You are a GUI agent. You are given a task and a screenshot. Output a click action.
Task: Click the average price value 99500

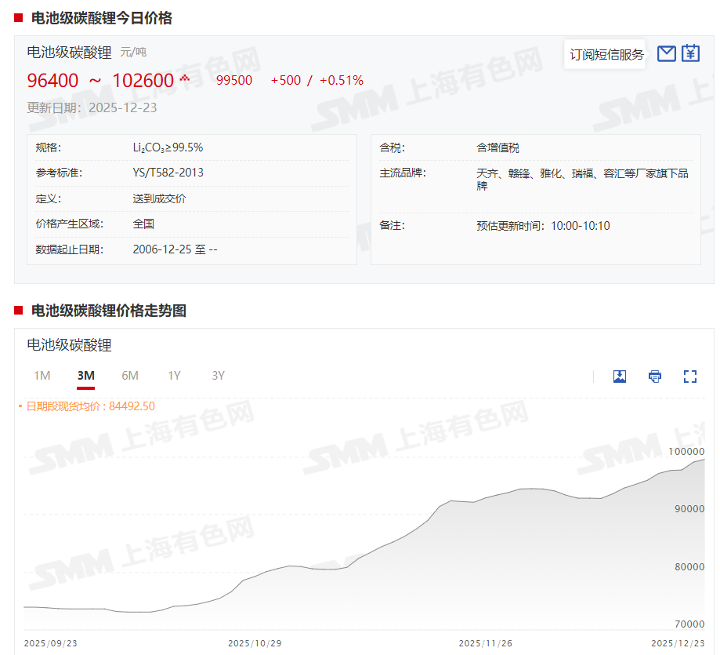(234, 80)
